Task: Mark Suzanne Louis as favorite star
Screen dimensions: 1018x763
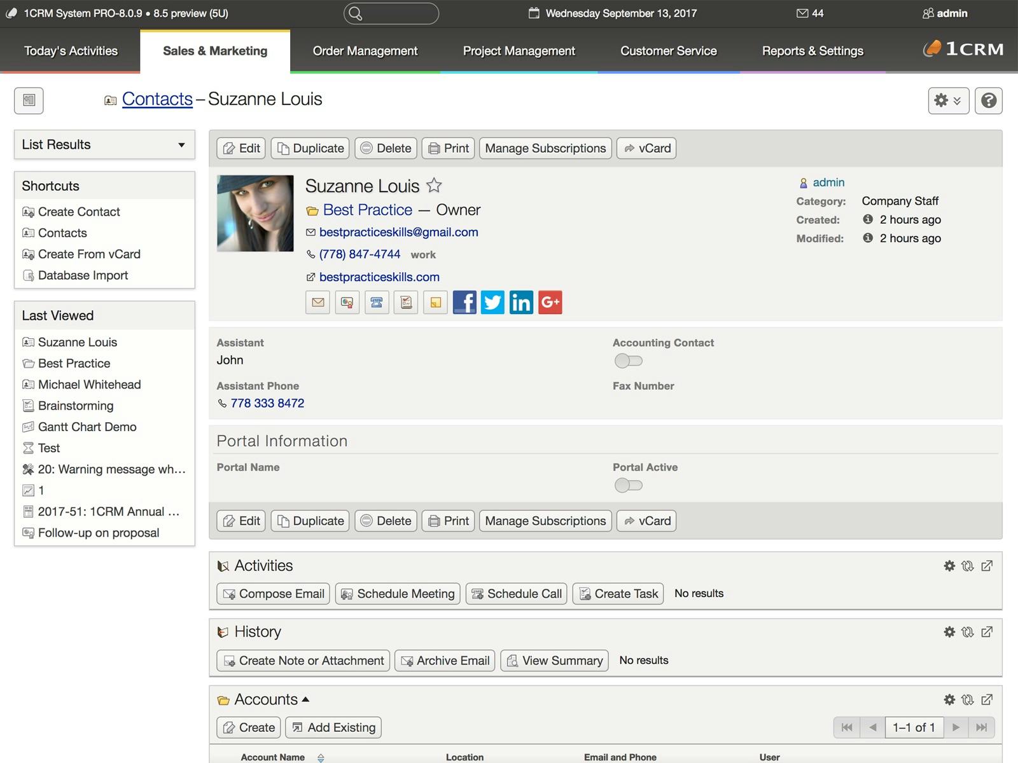Action: pos(434,185)
